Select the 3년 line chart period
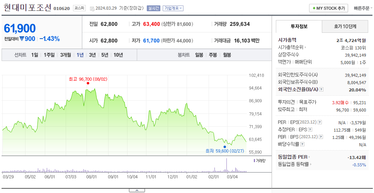Screen dimensions: 374x193 coord(92,55)
